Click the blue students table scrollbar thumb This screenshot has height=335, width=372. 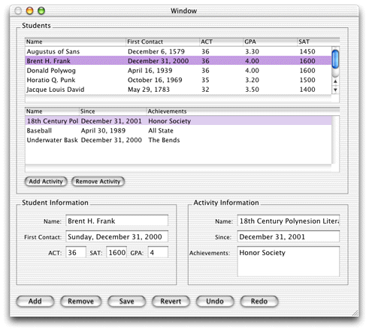pyautogui.click(x=335, y=59)
